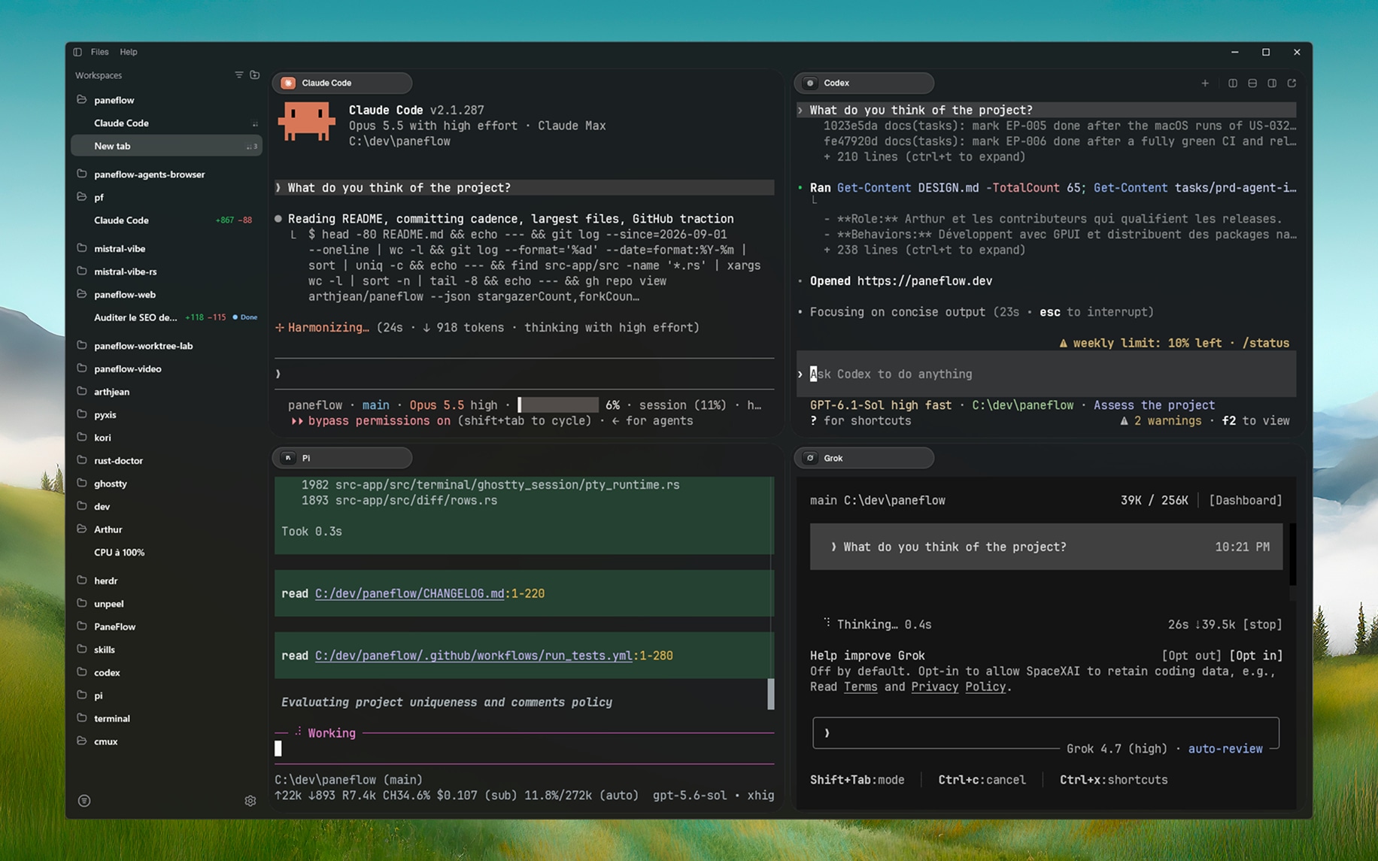Click the round list icon at sidebar bottom
This screenshot has width=1378, height=861.
click(x=84, y=801)
